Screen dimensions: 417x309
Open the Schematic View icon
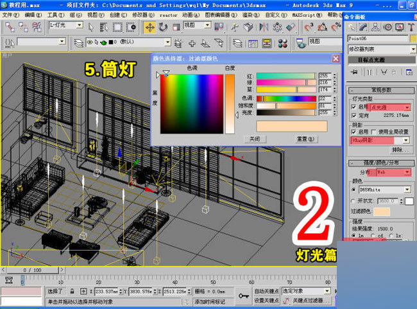pos(267,43)
